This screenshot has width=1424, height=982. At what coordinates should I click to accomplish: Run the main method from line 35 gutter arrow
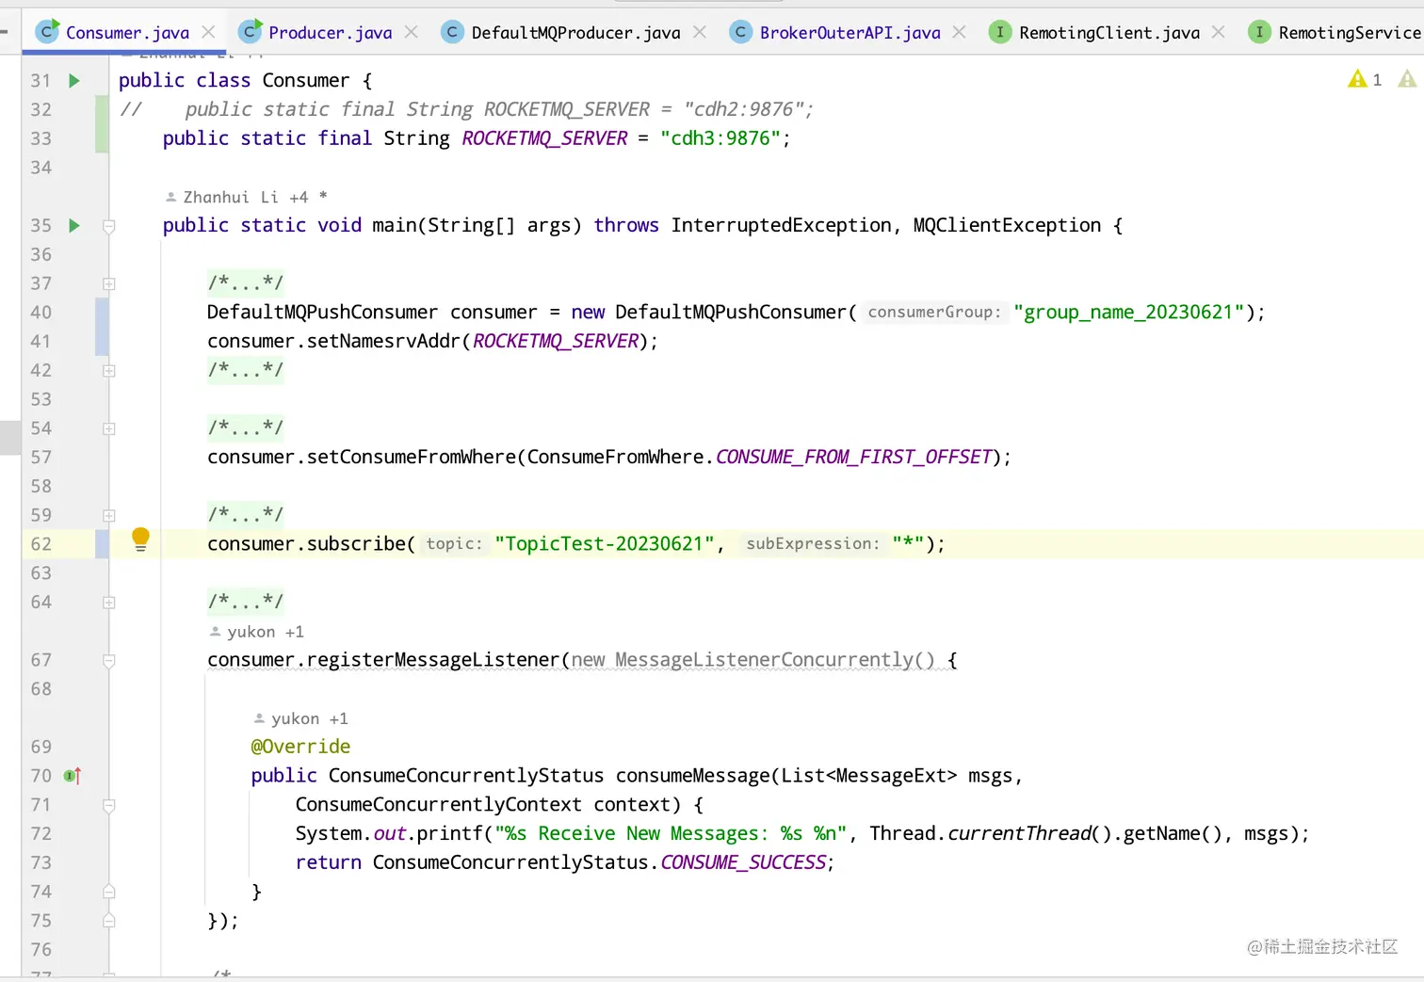click(74, 226)
